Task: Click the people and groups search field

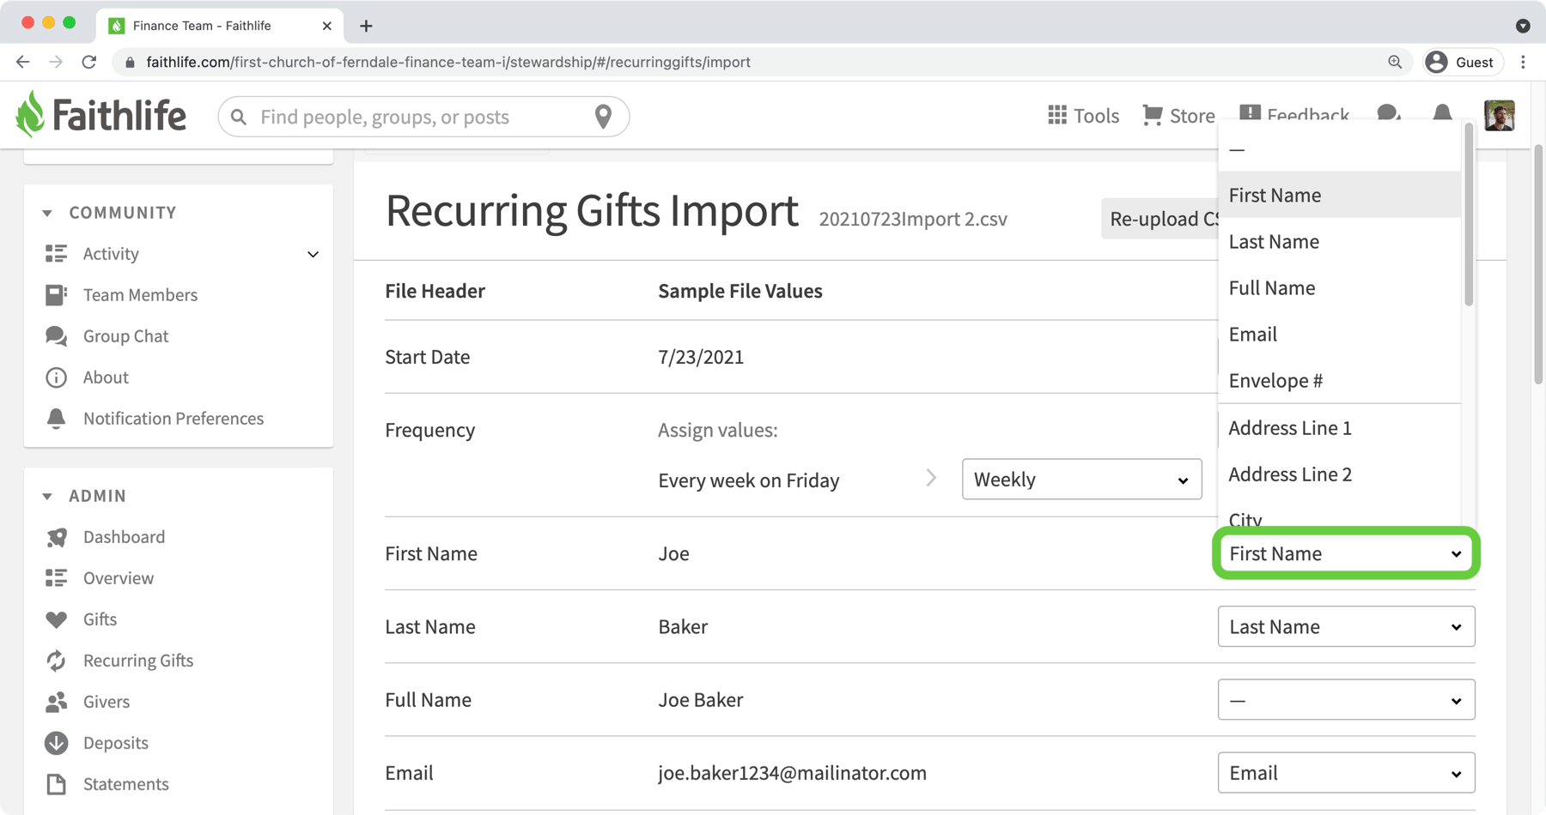Action: point(423,117)
